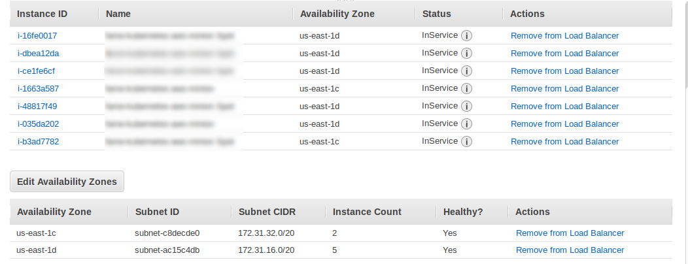Open info icon in i-035da202 row
688x264 pixels.
point(466,124)
